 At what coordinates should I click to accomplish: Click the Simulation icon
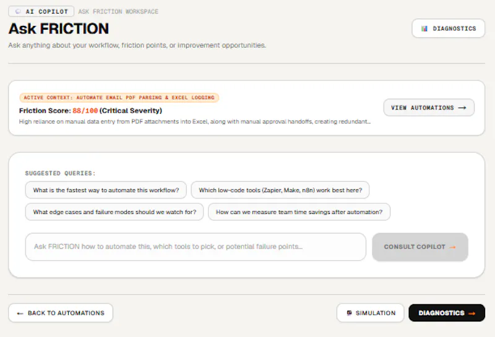coord(349,313)
